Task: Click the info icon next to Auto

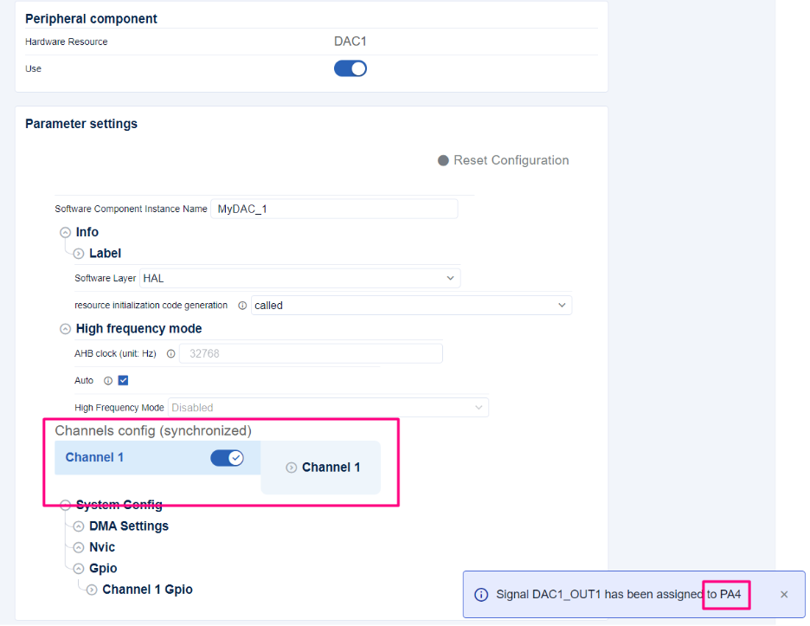Action: (108, 380)
